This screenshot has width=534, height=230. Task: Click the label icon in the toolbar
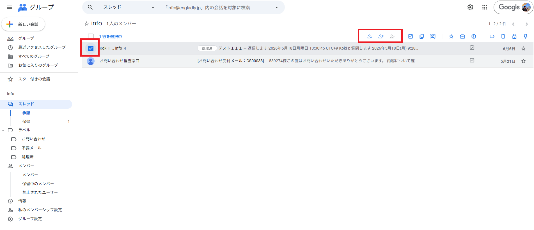pos(492,36)
